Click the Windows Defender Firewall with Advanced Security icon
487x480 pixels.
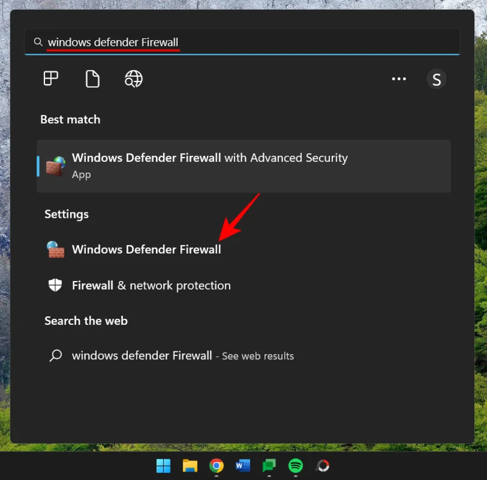pyautogui.click(x=58, y=165)
